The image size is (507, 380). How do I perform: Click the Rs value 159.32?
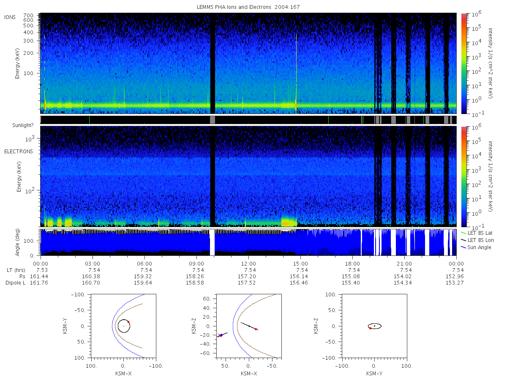(143, 276)
